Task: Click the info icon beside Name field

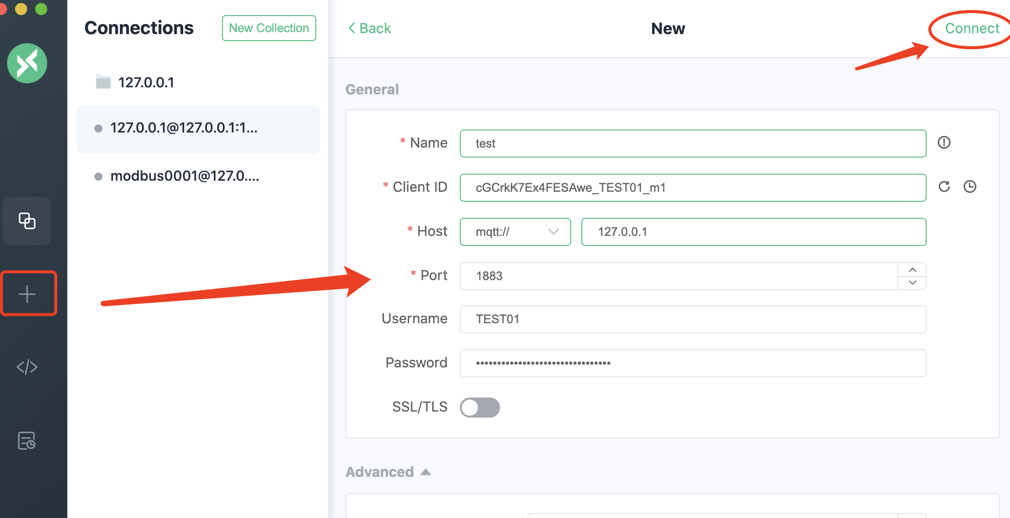Action: (944, 143)
